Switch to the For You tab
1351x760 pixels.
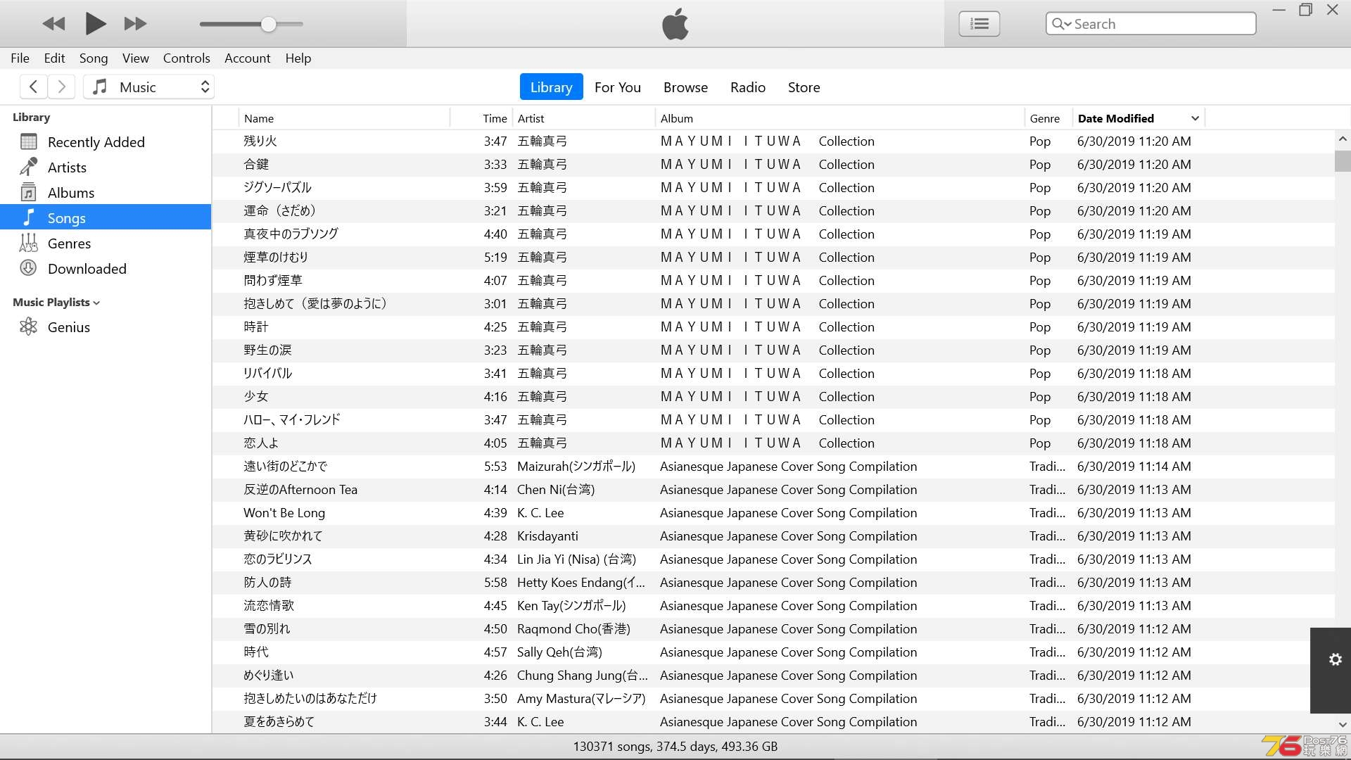click(x=617, y=87)
